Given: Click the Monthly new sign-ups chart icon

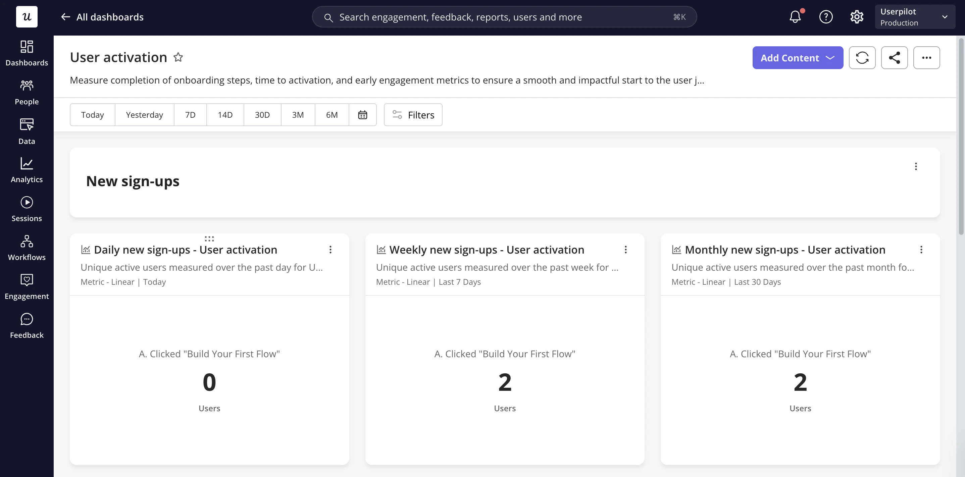Looking at the screenshot, I should coord(676,250).
